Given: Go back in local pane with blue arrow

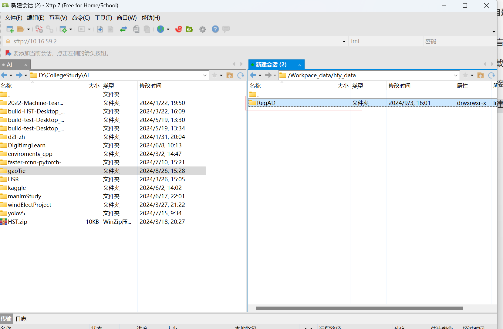Looking at the screenshot, I should pyautogui.click(x=4, y=75).
